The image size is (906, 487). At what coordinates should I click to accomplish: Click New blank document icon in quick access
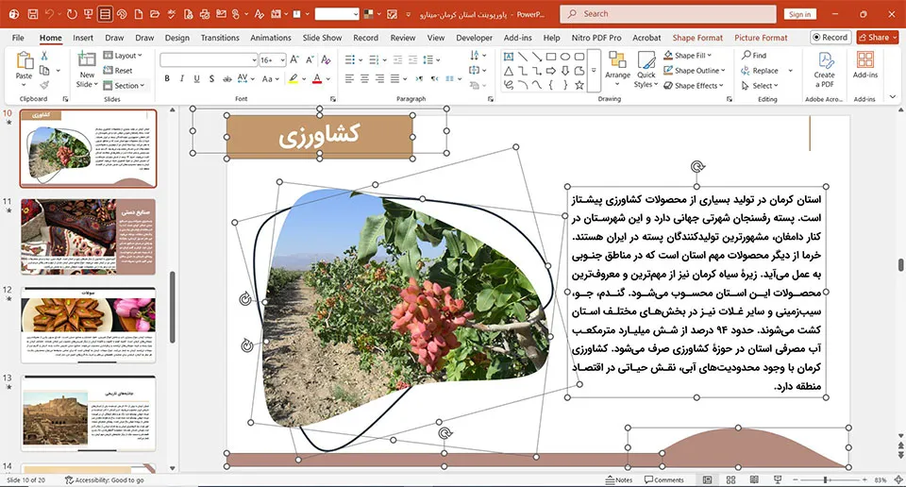(138, 14)
